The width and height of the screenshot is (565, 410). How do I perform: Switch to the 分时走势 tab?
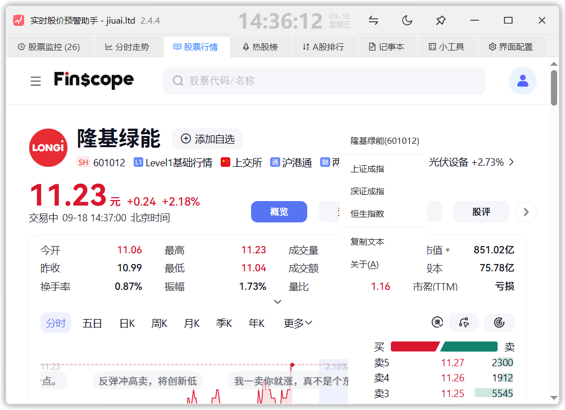tap(127, 47)
